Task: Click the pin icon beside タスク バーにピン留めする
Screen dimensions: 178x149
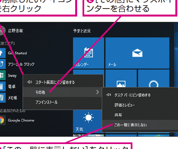Action: pos(108,95)
